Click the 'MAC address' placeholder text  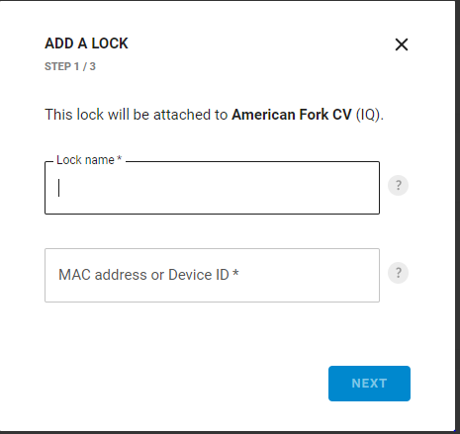(103, 275)
